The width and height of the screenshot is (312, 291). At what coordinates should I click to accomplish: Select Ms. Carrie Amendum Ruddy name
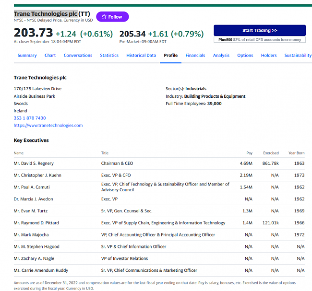tap(41, 270)
